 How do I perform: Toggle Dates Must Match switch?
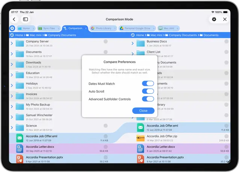148,84
